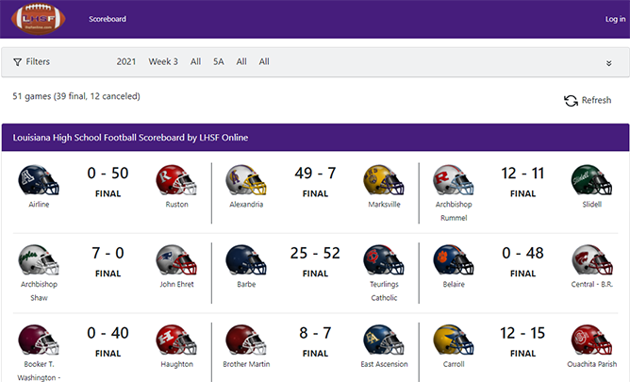Open the Scoreboard menu item

[x=108, y=19]
